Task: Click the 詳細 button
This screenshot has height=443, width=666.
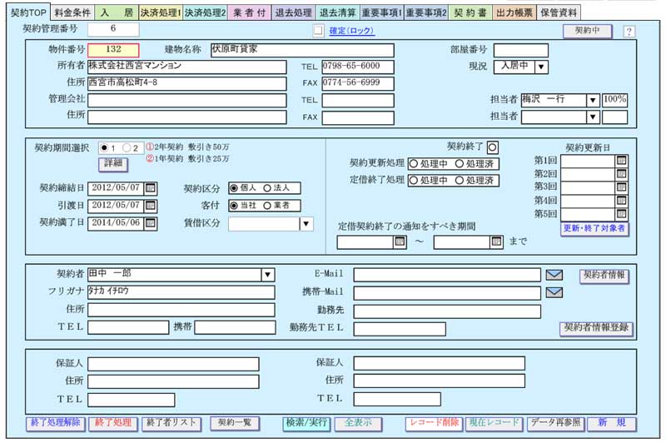Action: [x=113, y=164]
